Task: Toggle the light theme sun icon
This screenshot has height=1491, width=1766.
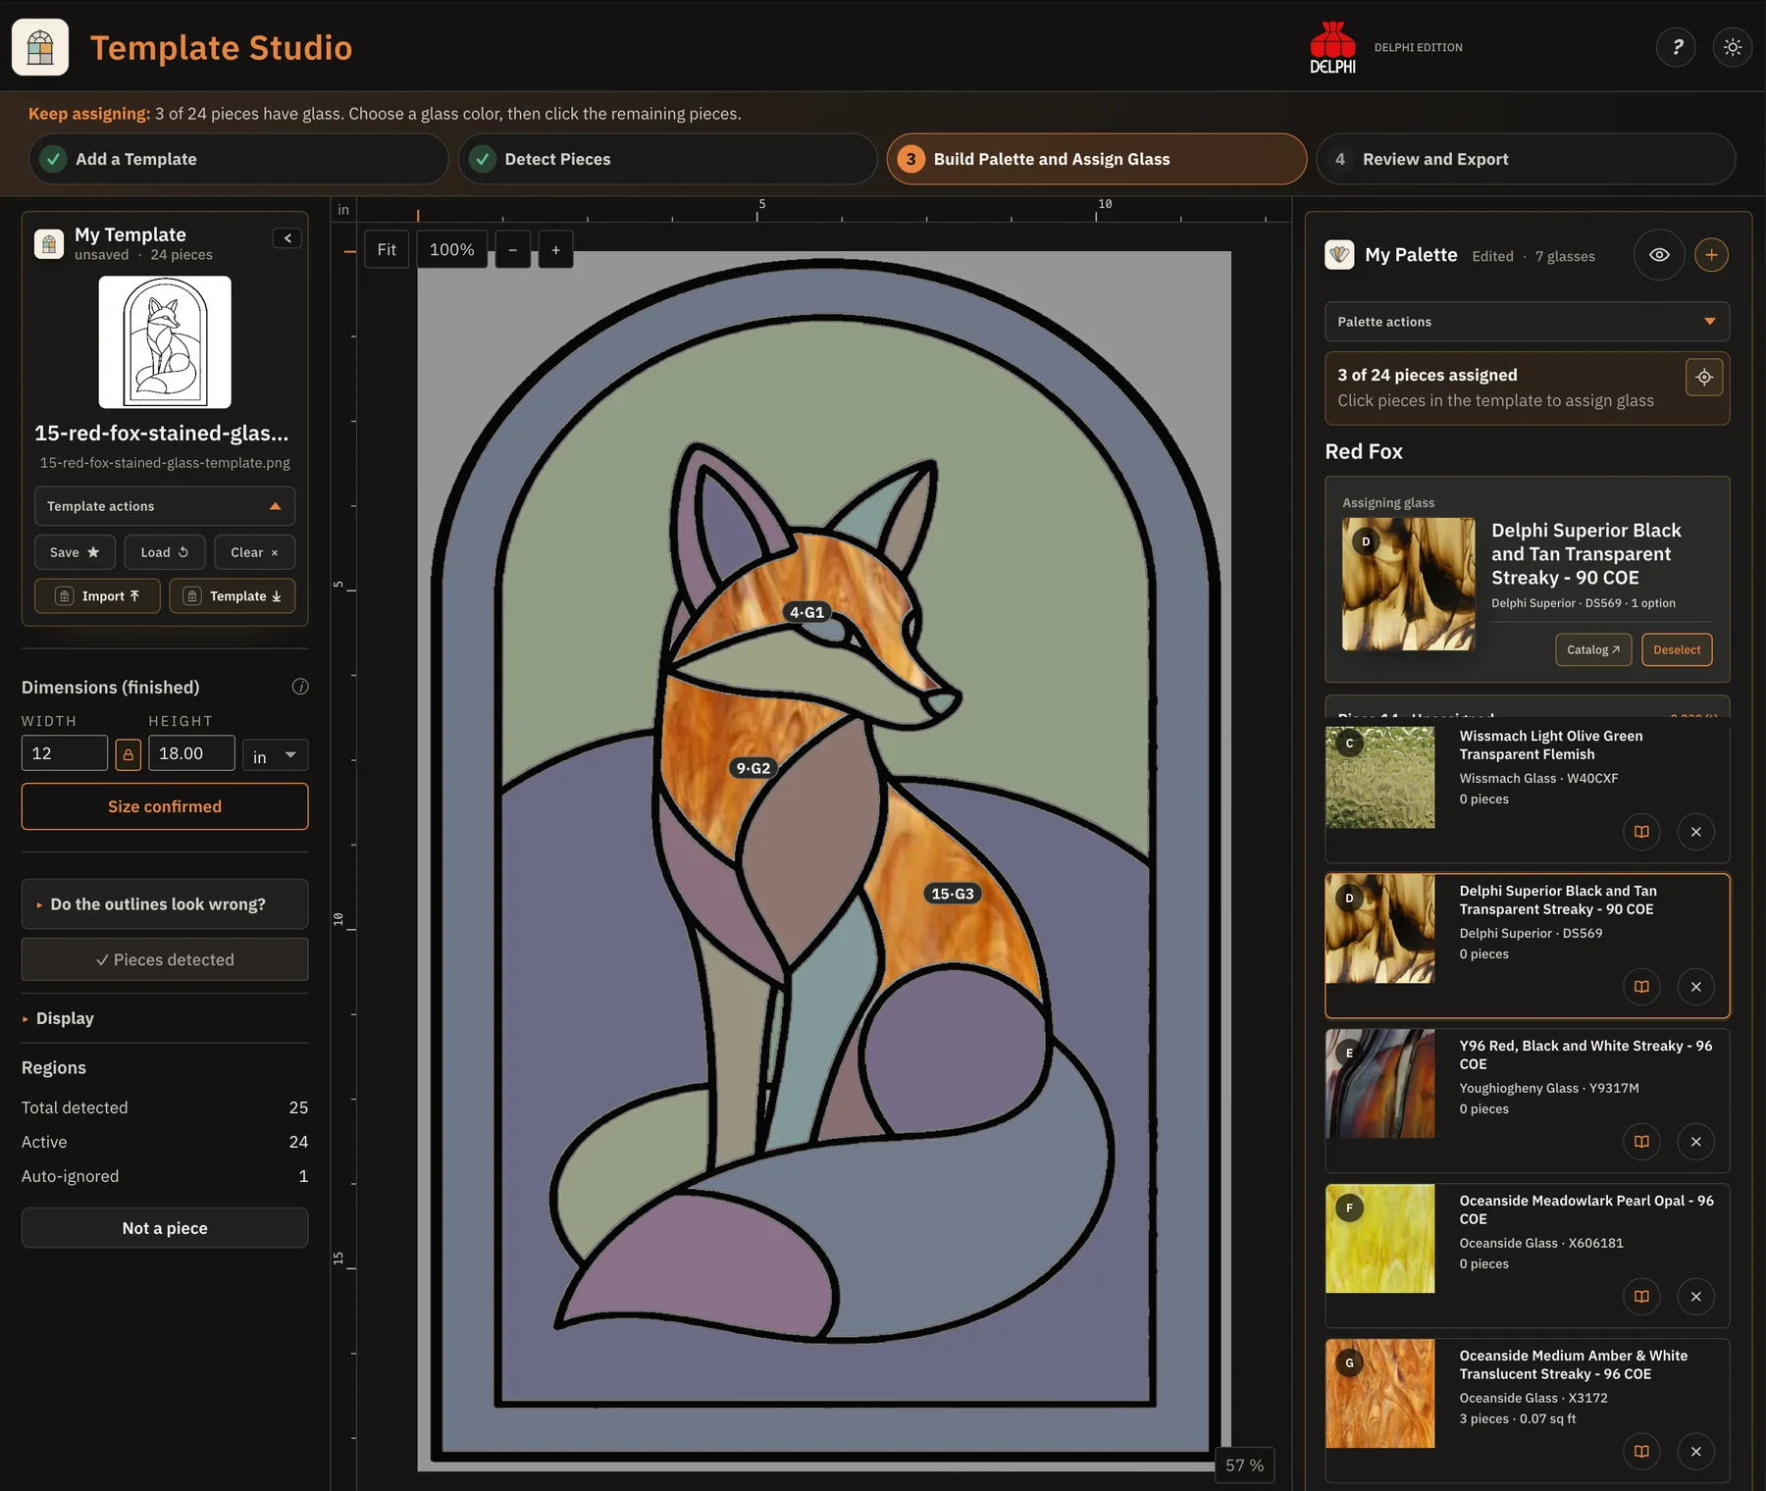Action: tap(1733, 47)
